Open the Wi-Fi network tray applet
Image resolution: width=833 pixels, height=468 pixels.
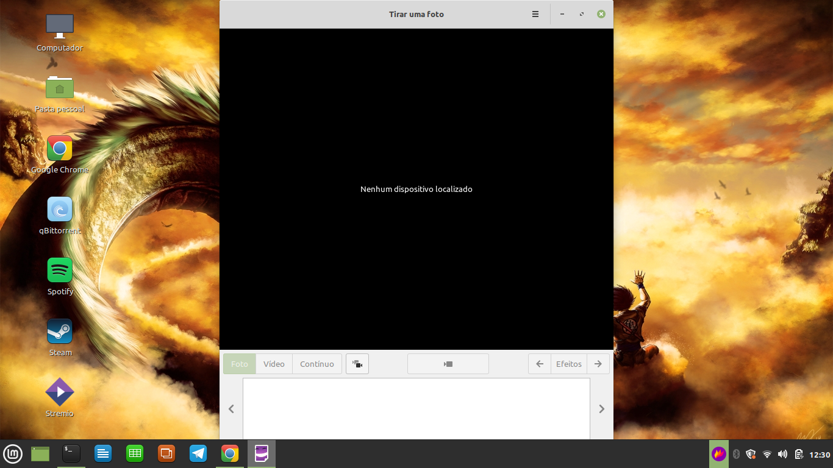767,454
